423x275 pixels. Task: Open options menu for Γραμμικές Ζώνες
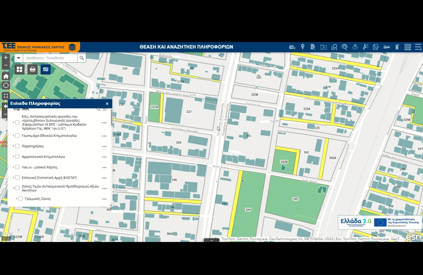[104, 199]
